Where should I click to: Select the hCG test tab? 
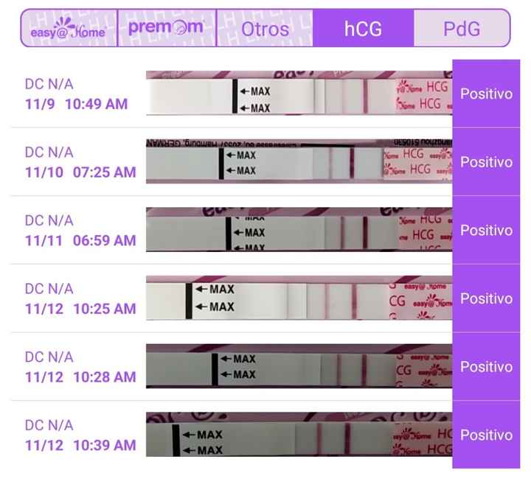pyautogui.click(x=363, y=28)
